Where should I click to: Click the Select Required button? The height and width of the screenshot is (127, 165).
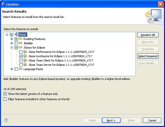[148, 56]
